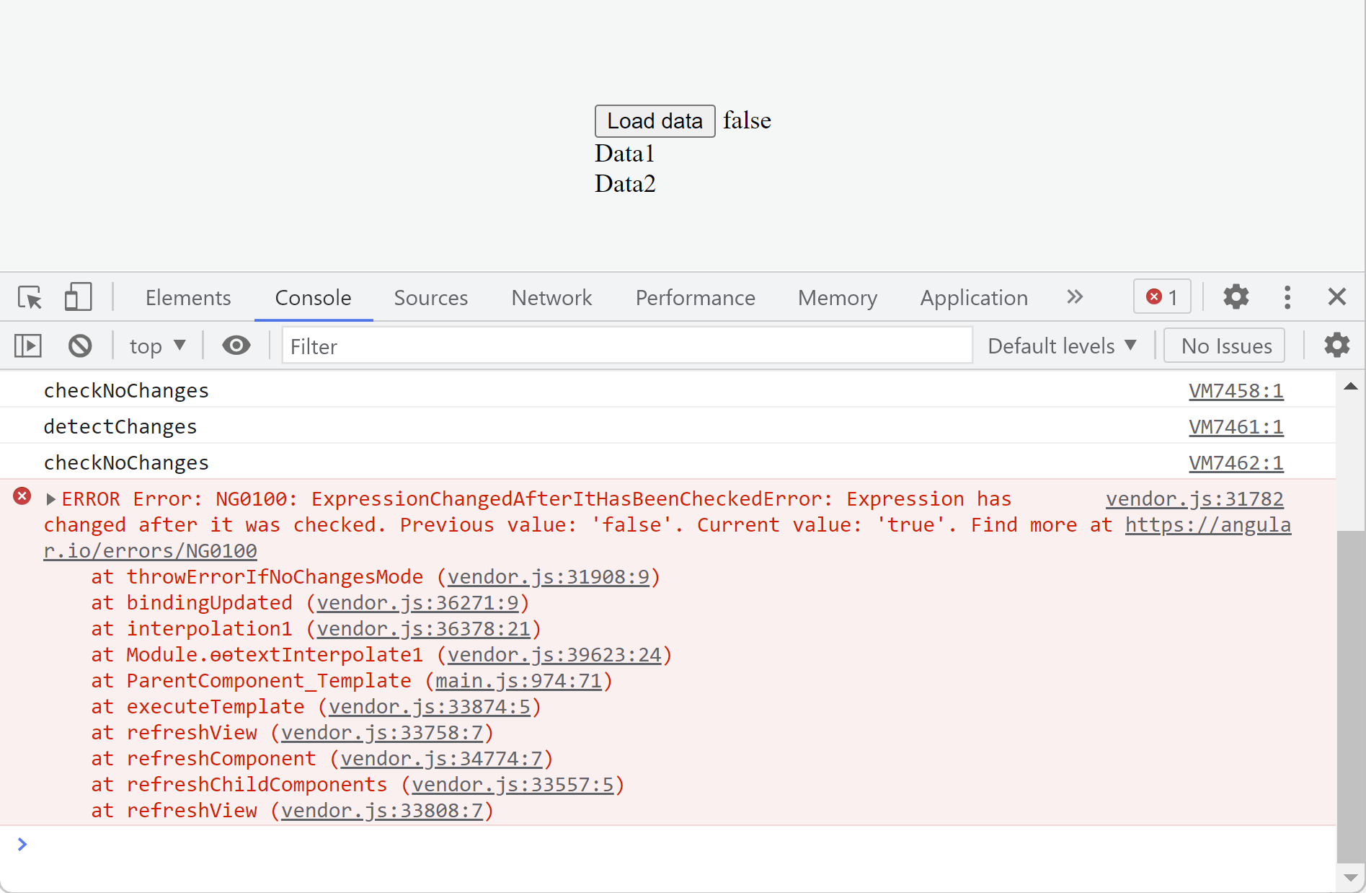Open the top JavaScript context dropdown
1366x893 pixels.
[158, 346]
